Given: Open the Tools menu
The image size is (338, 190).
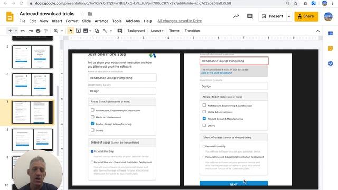Looking at the screenshot, I should pos(117,21).
